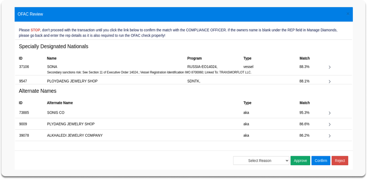Click the 95.3% match value
Screen dimensions: 367x179
coord(304,113)
